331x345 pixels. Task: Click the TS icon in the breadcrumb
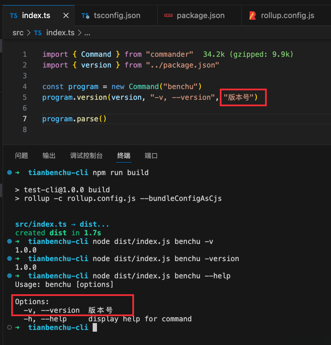[x=37, y=33]
